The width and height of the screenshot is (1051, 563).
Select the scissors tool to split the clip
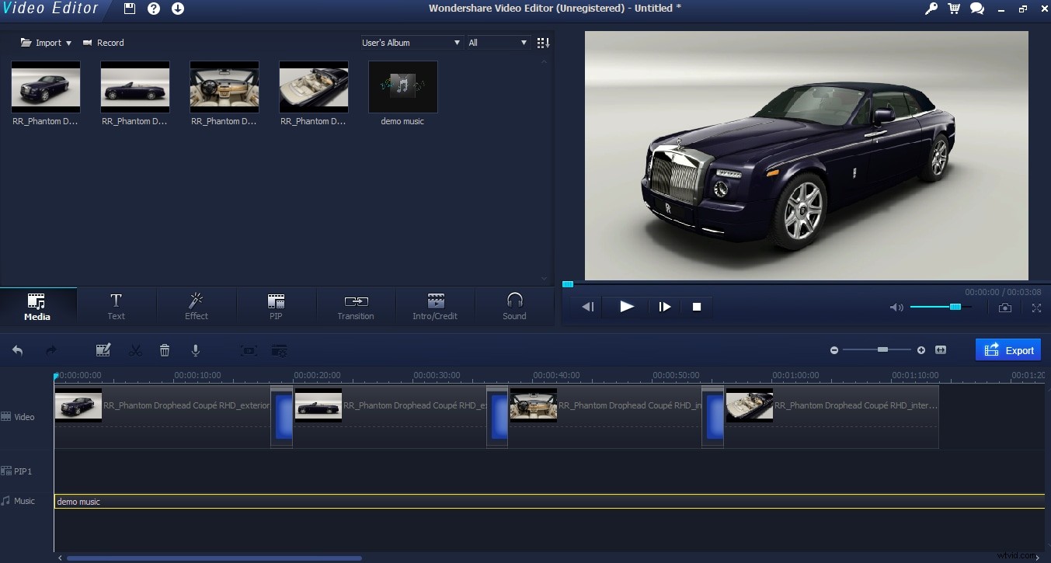coord(135,349)
